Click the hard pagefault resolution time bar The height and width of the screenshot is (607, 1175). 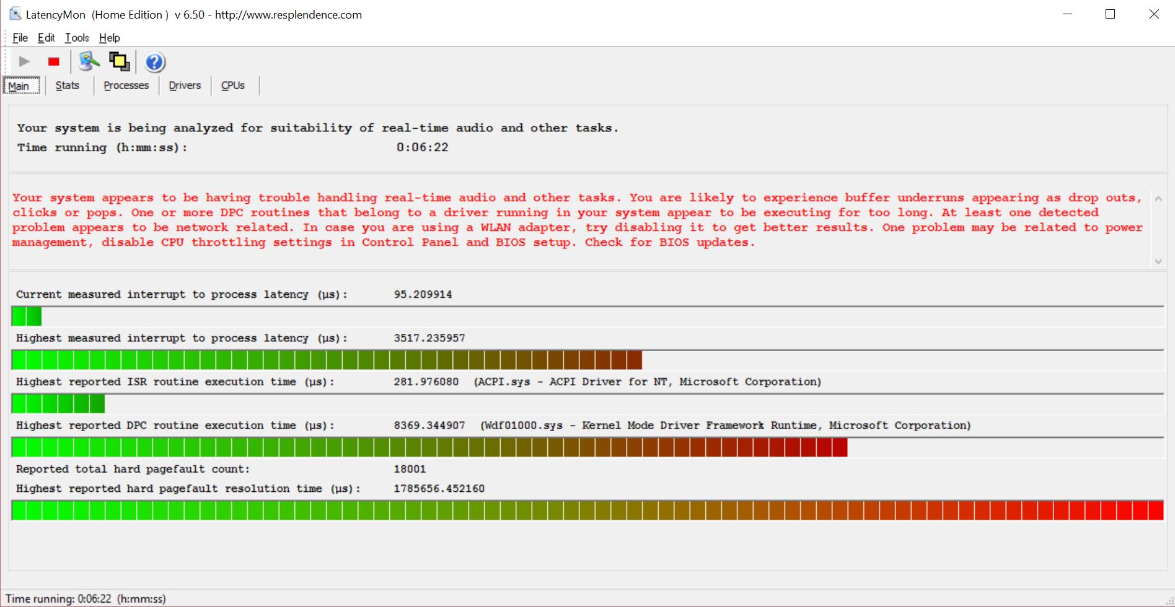tap(587, 510)
